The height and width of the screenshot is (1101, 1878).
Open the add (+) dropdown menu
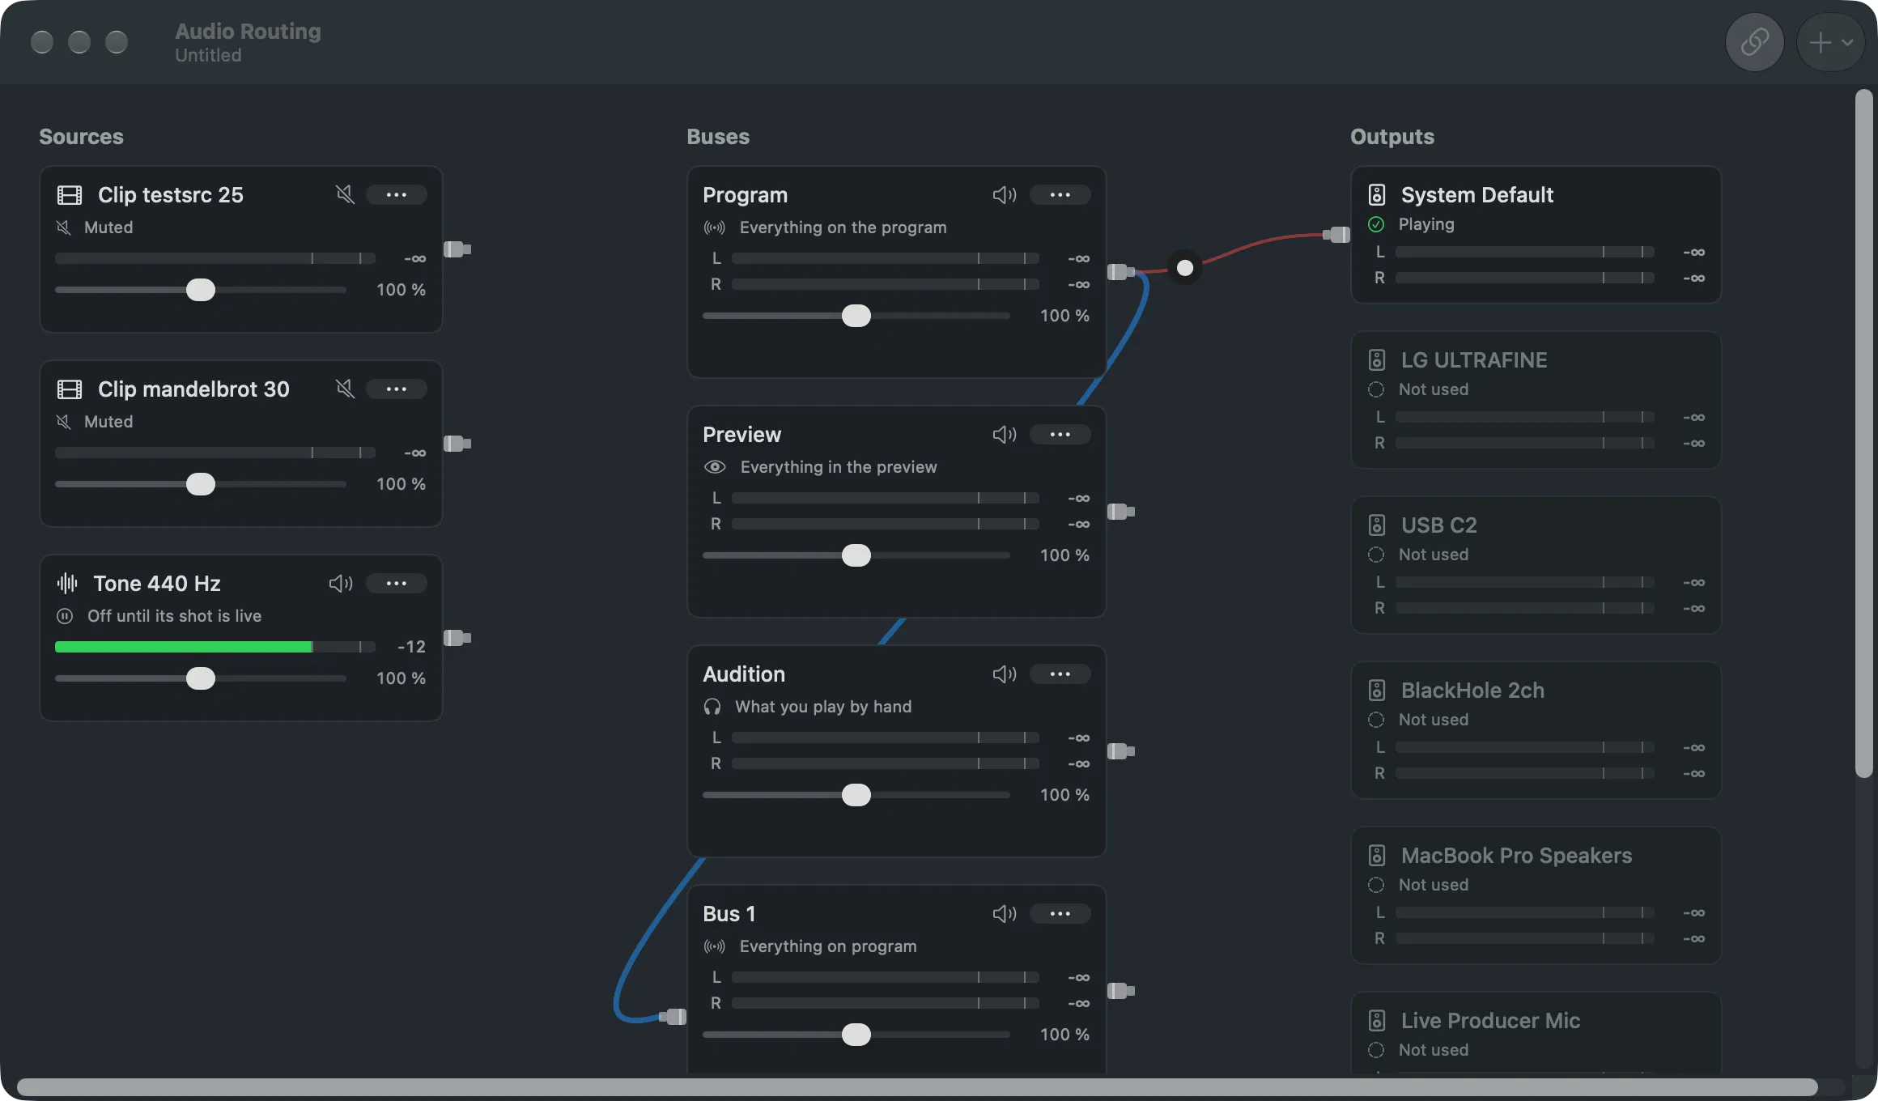pyautogui.click(x=1831, y=42)
